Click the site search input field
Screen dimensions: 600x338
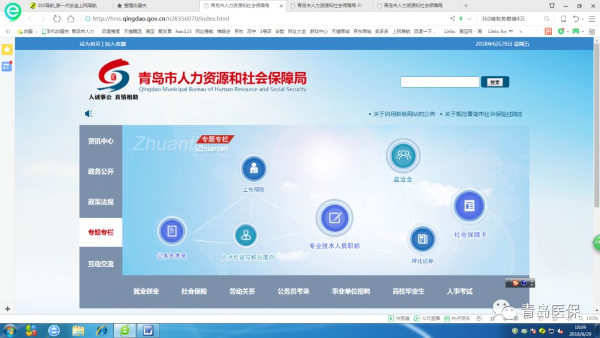click(x=439, y=82)
